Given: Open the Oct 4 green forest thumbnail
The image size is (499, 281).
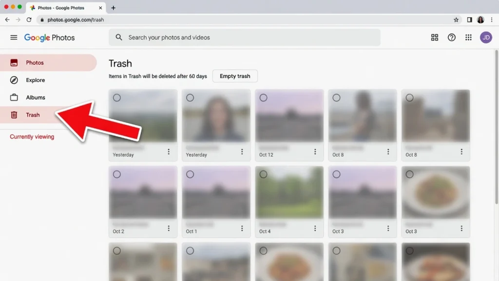Looking at the screenshot, I should 289,192.
